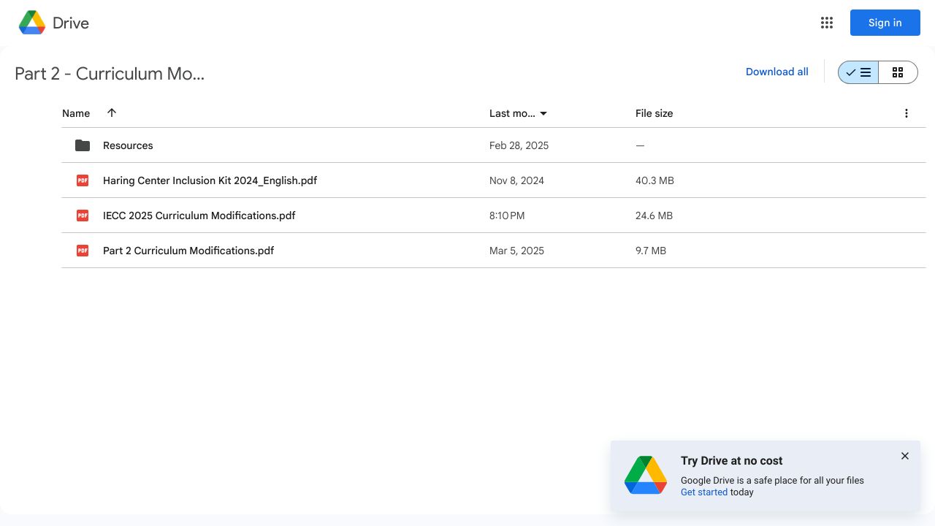
Task: Open the Last modified sort dropdown
Action: pyautogui.click(x=543, y=113)
